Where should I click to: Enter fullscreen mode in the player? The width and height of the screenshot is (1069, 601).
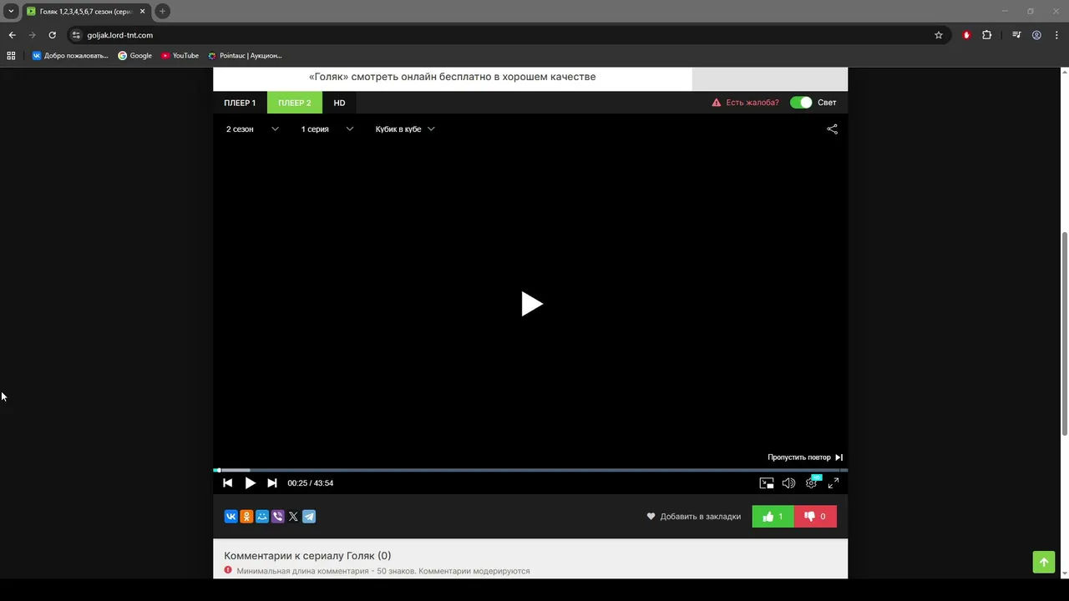click(833, 483)
